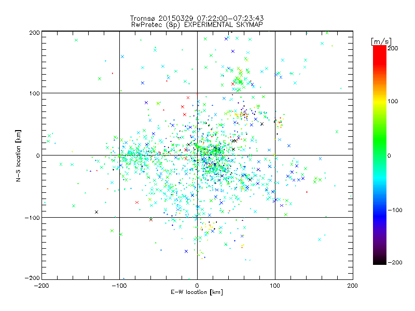Screen dimensions: 415x311
Task: Click the red region of the colorbar
Action: point(380,54)
